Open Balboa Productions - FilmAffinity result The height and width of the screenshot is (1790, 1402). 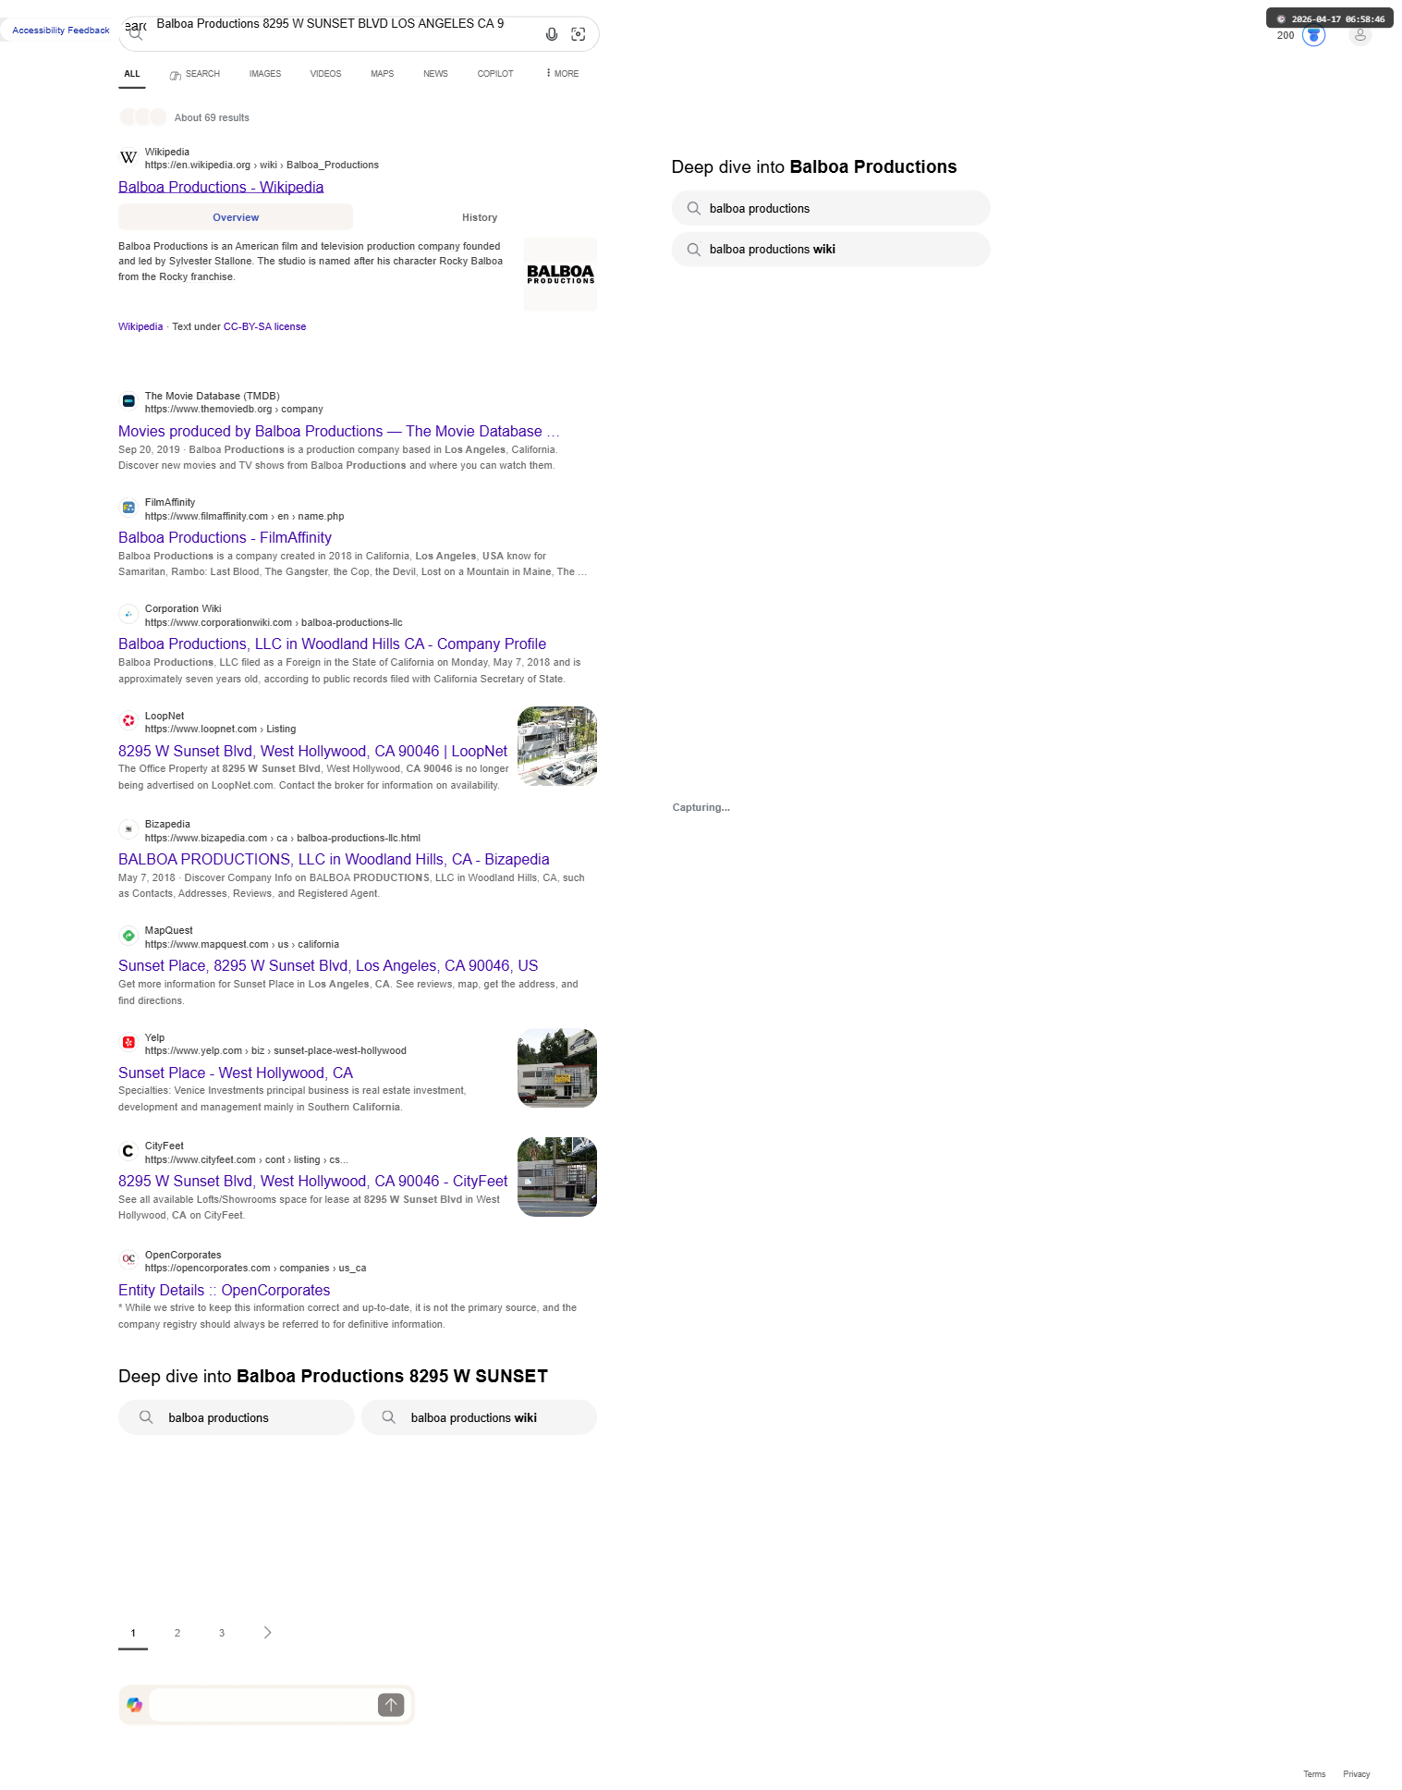[x=225, y=537]
